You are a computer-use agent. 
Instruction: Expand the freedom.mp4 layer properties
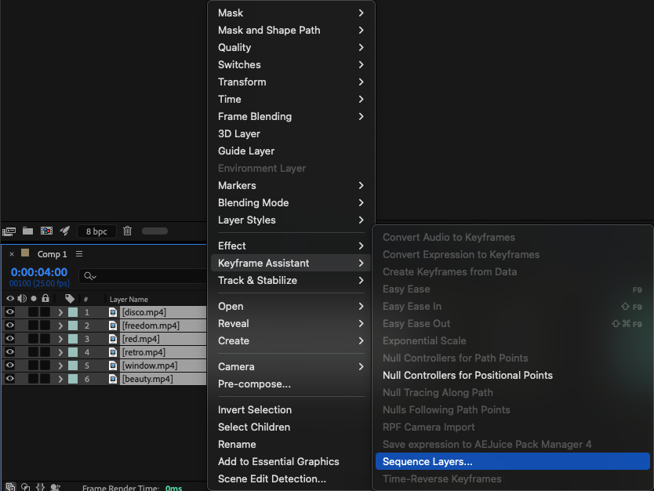coord(60,326)
